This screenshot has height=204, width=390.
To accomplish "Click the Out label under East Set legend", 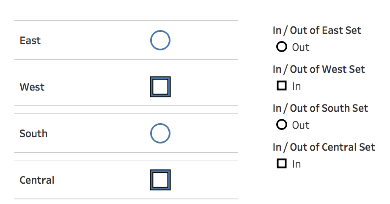I will (x=300, y=47).
